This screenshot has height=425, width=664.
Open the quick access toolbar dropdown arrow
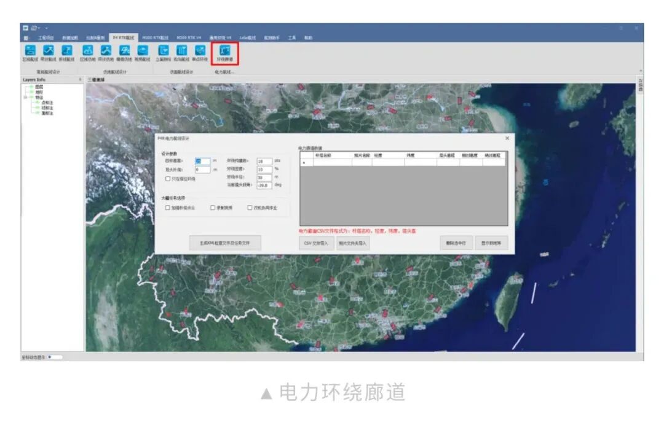[x=46, y=28]
